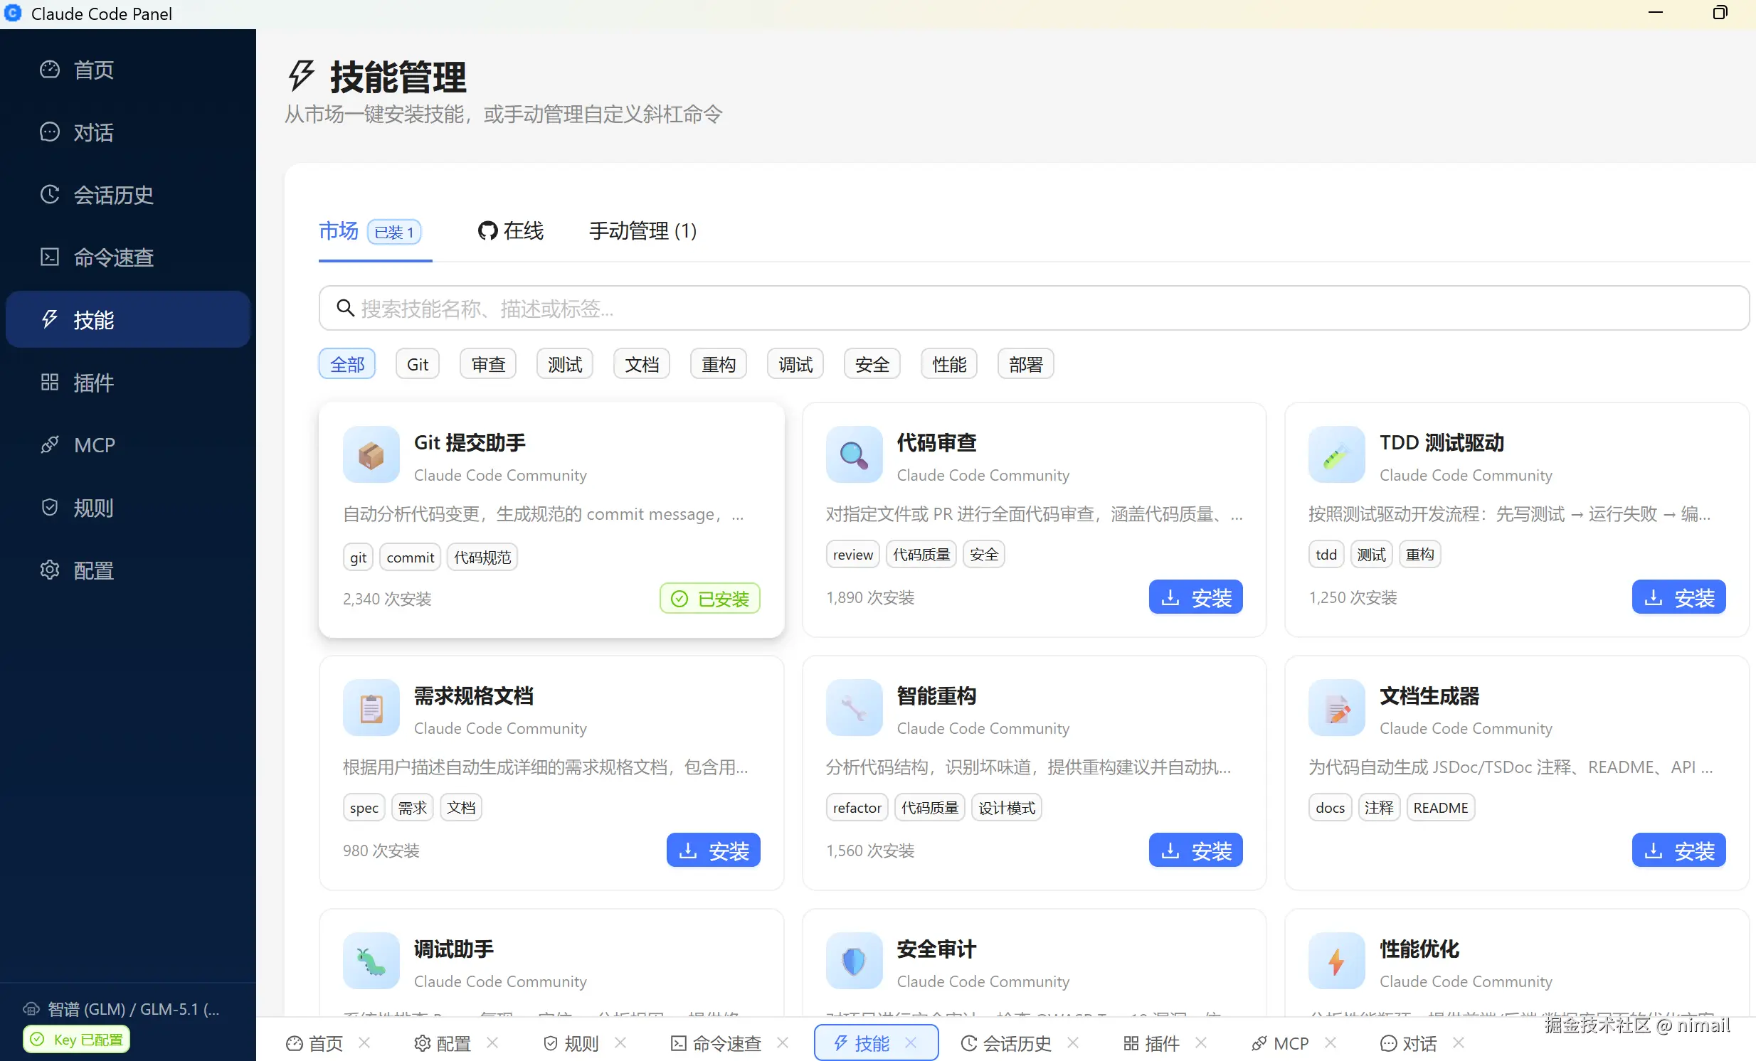This screenshot has width=1756, height=1061.
Task: Click the Key 已配置 status button
Action: (x=75, y=1039)
